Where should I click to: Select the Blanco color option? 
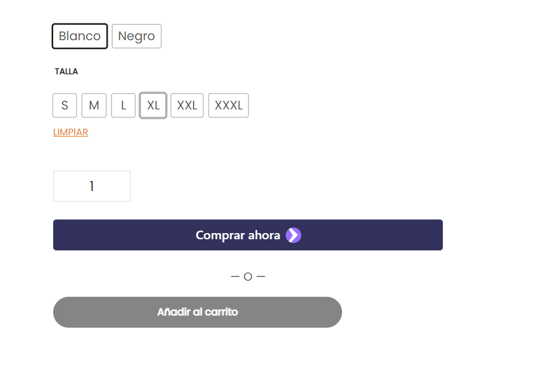point(80,36)
